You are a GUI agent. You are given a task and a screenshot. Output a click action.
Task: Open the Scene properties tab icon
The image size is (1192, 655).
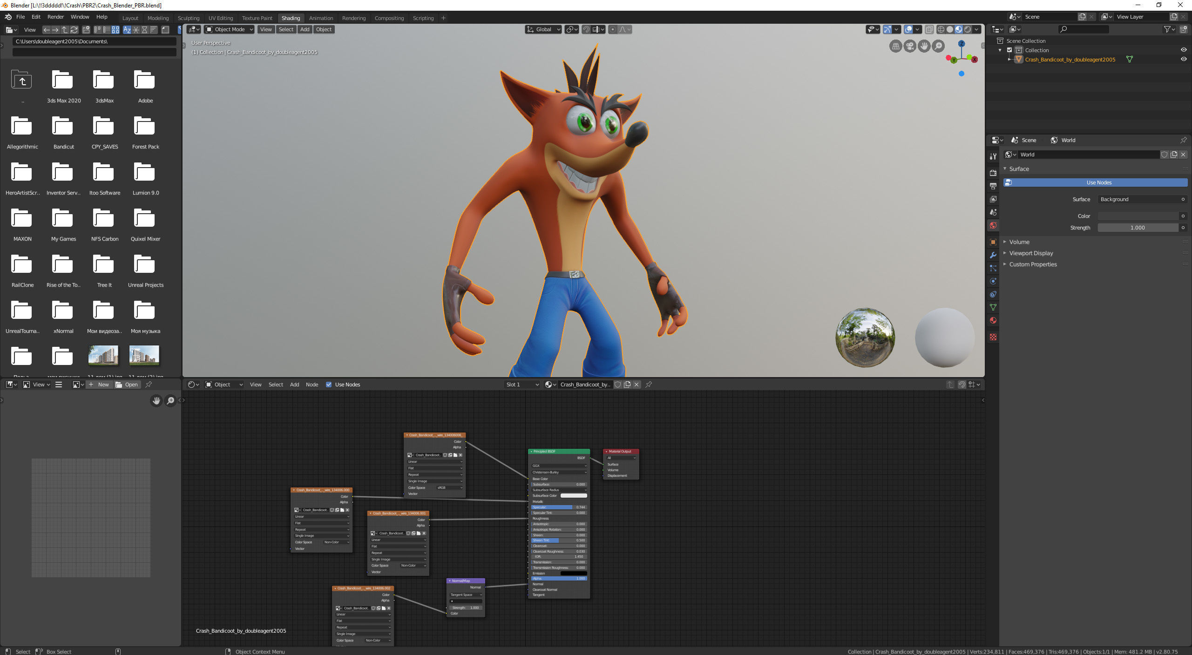pyautogui.click(x=993, y=212)
